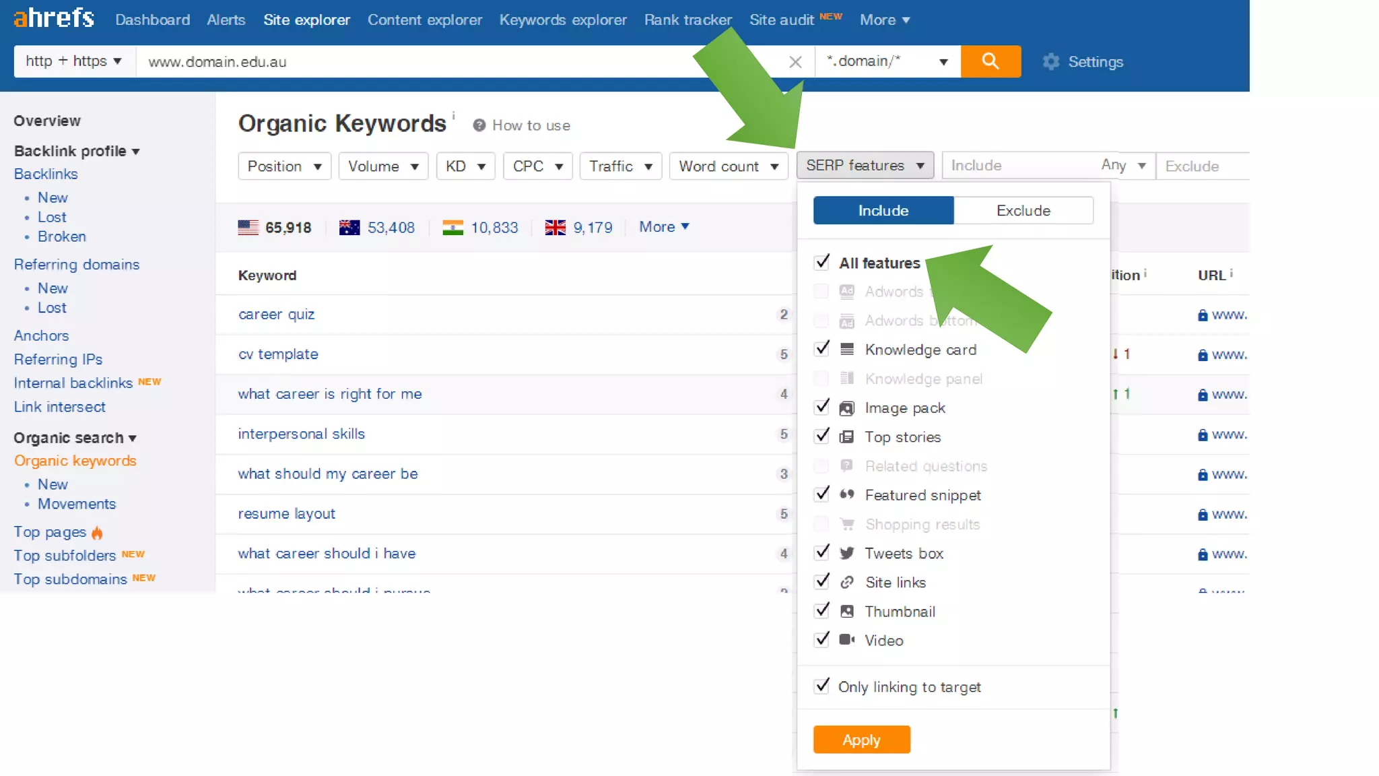Click the How to use question icon
1379x776 pixels.
pos(479,125)
